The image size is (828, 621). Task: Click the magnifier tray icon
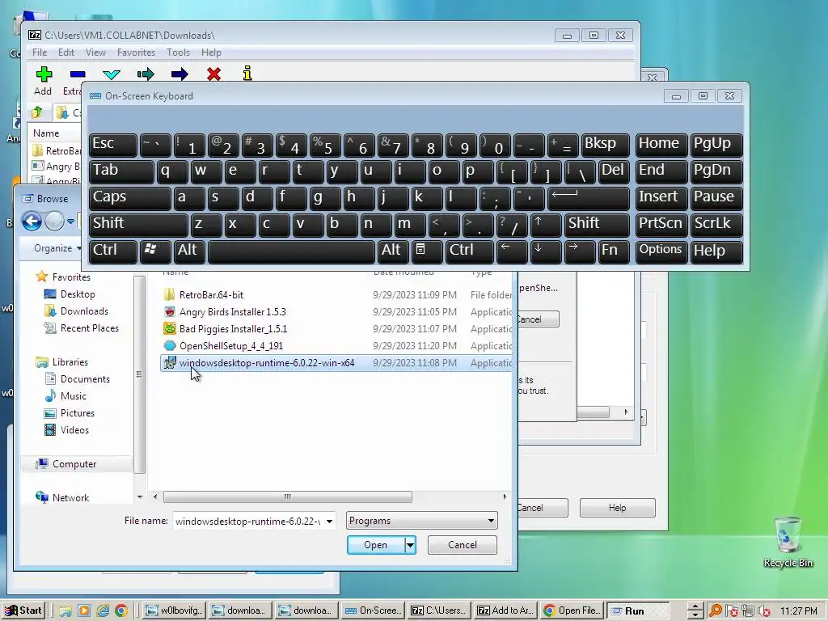716,610
